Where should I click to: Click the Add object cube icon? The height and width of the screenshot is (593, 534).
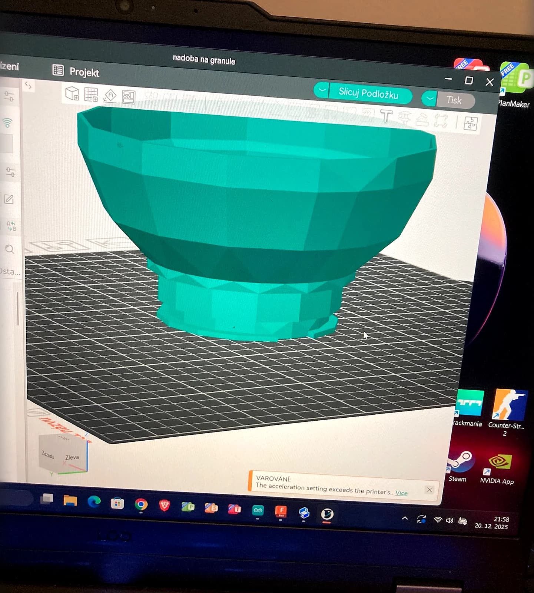click(72, 93)
